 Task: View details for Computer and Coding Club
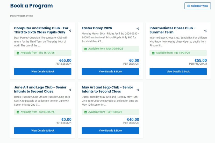pyautogui.click(x=43, y=72)
